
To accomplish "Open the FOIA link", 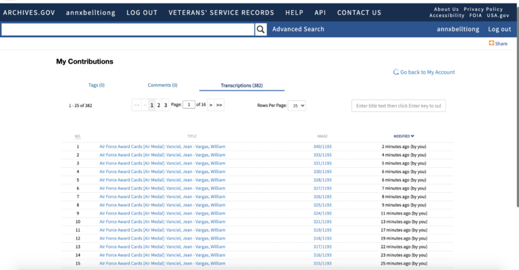I will pos(476,16).
